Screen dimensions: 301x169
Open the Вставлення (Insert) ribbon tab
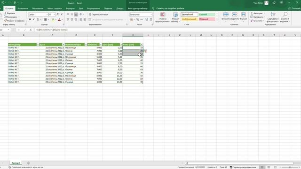point(23,8)
